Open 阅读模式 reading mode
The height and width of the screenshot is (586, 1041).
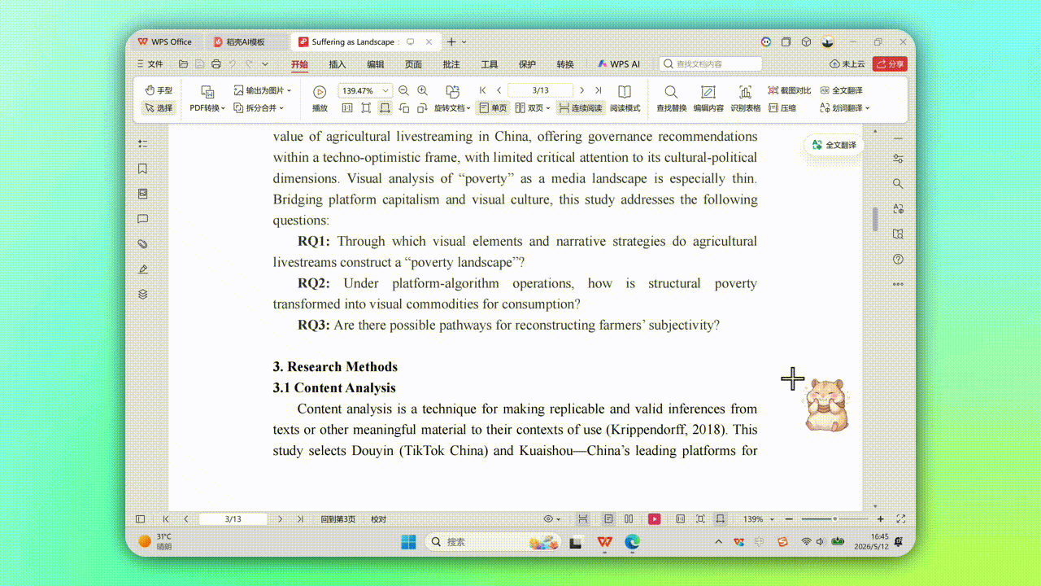[625, 98]
